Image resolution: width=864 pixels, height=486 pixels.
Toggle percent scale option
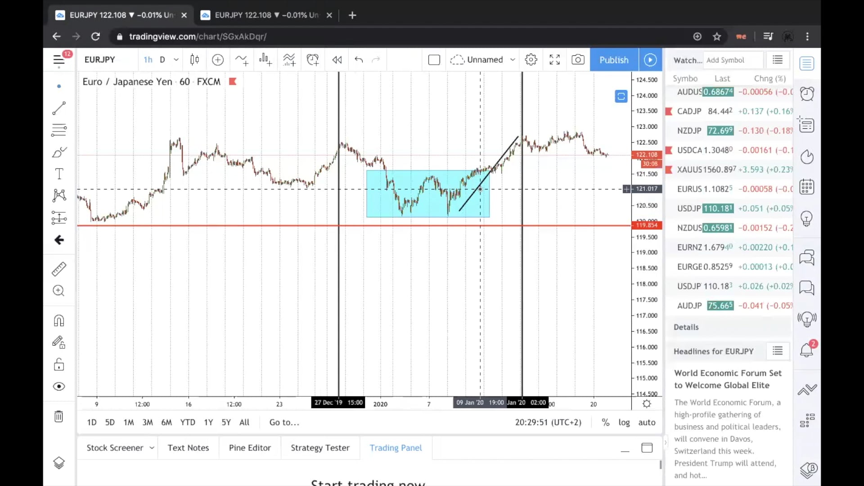click(605, 422)
